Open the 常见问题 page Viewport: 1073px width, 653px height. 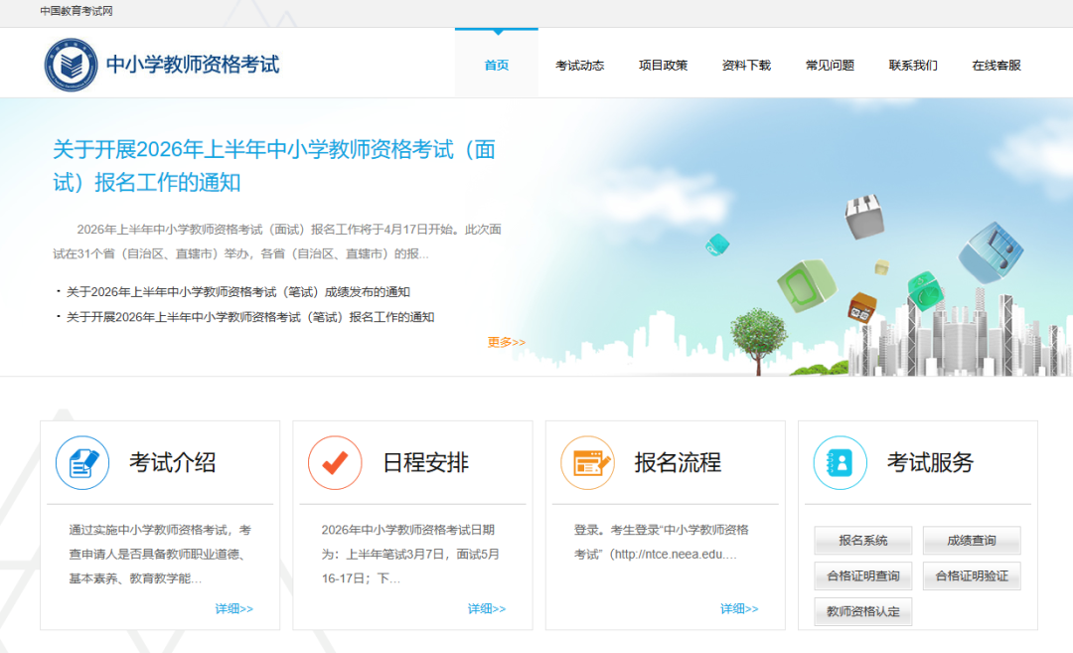(x=830, y=64)
